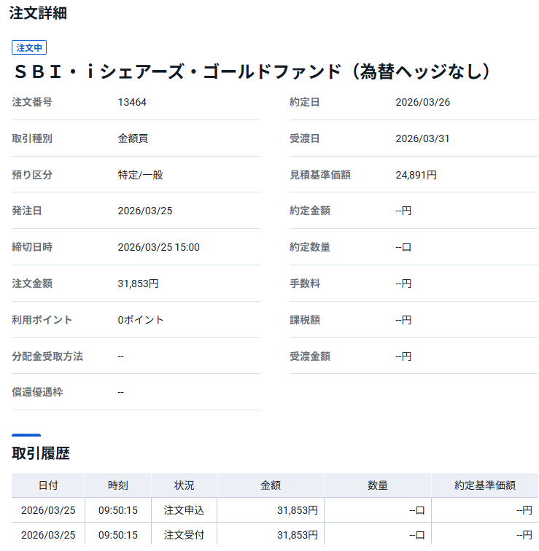Screen dimensions: 539x551
Task: Click the 特定/一般 account type value
Action: coord(139,175)
